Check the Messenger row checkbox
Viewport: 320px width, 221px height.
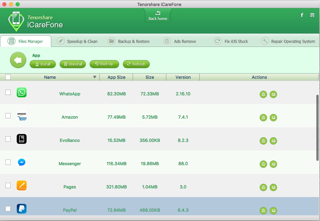(x=8, y=162)
